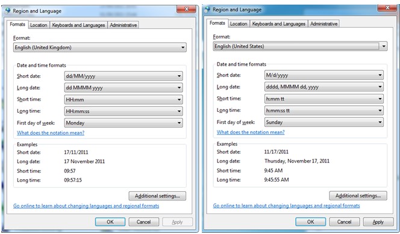
Task: Cancel the United Kingdom dialog
Action: pyautogui.click(x=143, y=222)
